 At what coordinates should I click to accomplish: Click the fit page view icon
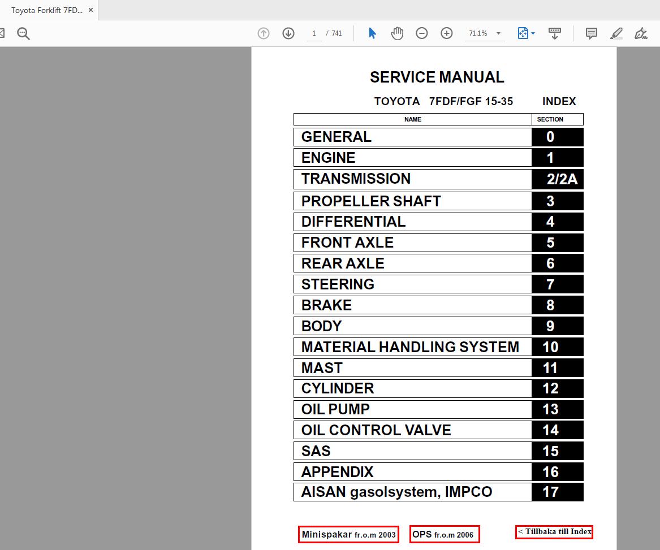point(523,33)
